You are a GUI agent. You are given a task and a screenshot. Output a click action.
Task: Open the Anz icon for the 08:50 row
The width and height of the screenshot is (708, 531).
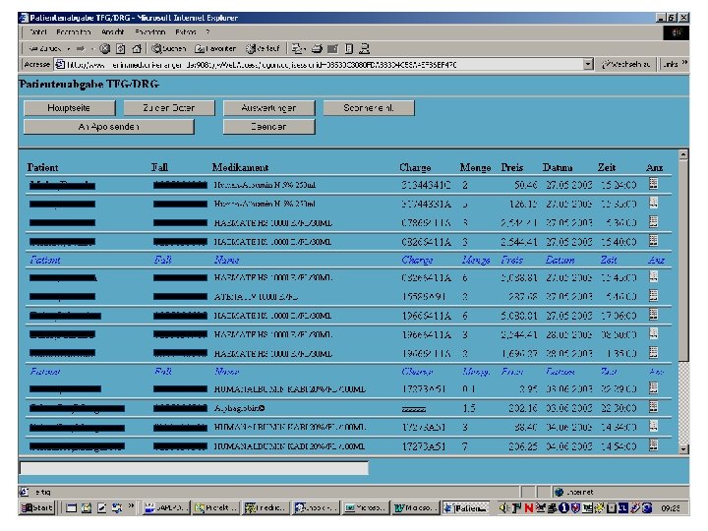click(x=653, y=333)
